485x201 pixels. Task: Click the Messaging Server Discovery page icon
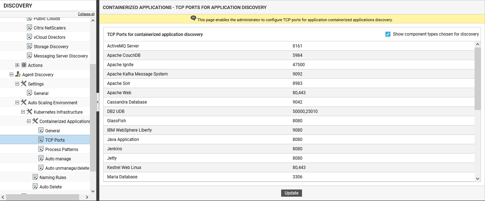click(x=30, y=56)
